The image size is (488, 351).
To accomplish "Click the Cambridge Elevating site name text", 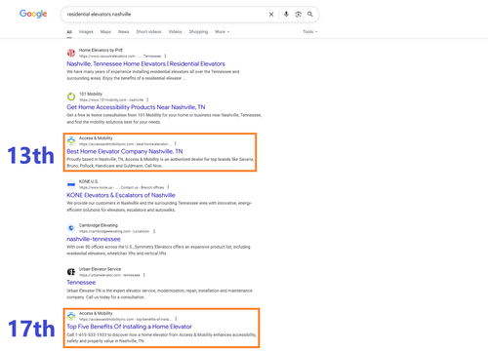I will click(99, 225).
